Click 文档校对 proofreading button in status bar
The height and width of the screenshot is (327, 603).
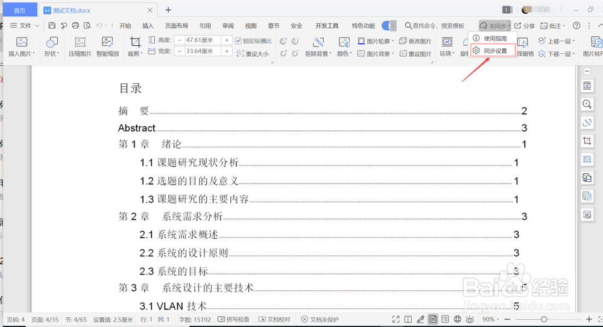(x=274, y=319)
